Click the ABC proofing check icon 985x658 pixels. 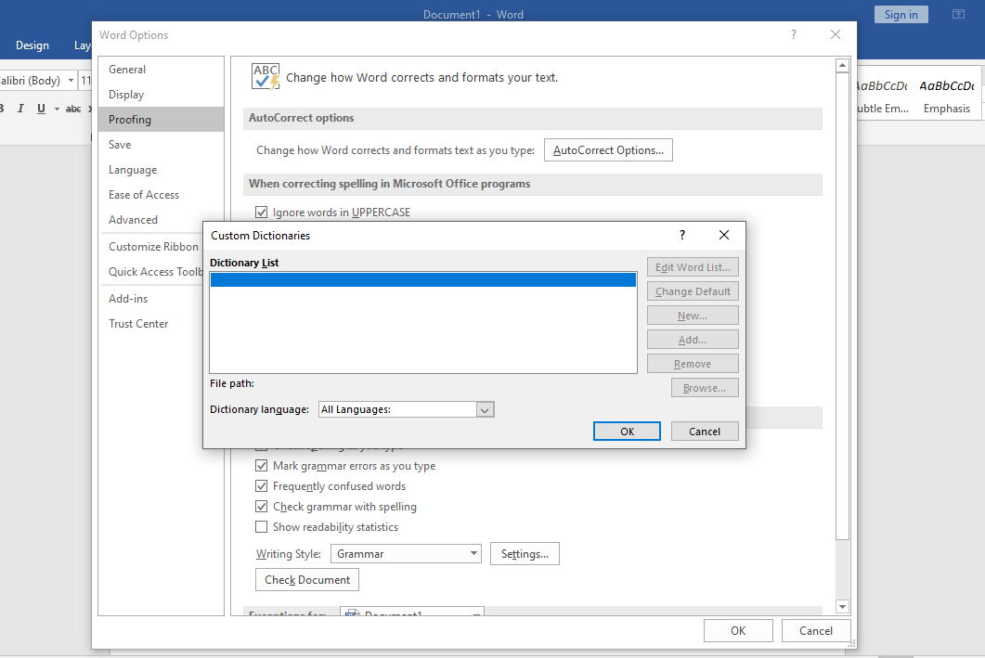point(266,77)
